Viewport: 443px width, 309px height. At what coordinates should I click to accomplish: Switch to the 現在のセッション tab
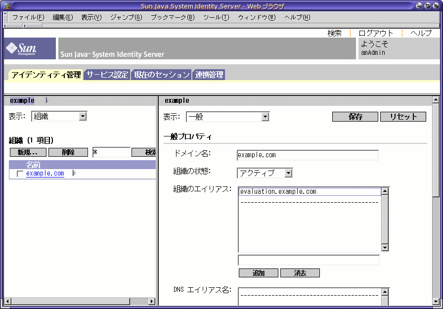[x=161, y=75]
